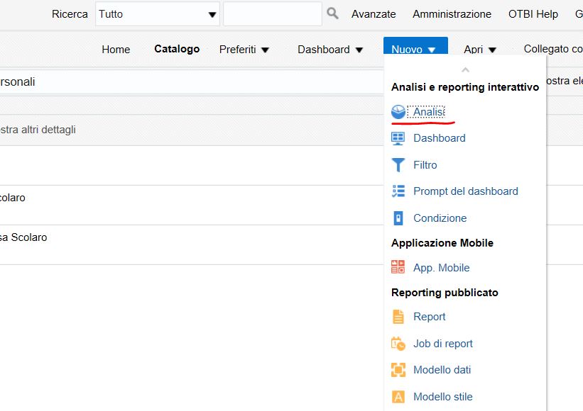The height and width of the screenshot is (411, 583).
Task: Expand the Dashboard menu in navigation bar
Action: coord(330,50)
